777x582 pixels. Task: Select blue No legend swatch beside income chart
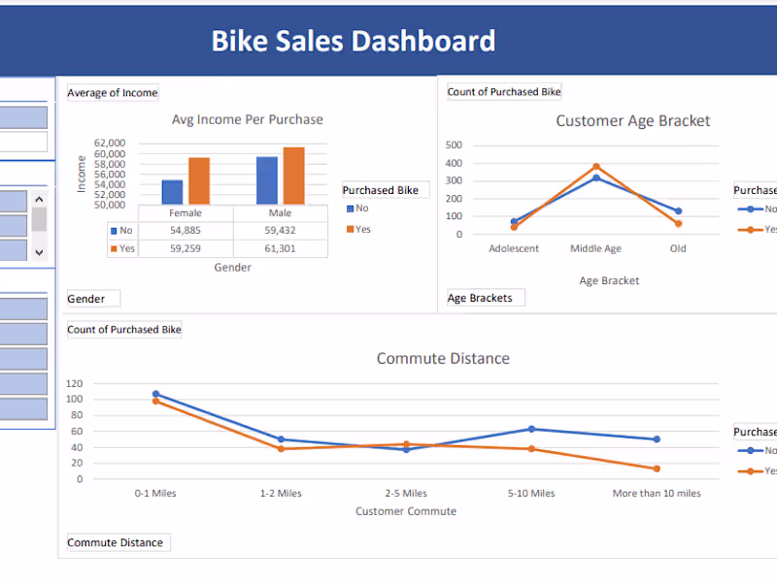pyautogui.click(x=350, y=209)
